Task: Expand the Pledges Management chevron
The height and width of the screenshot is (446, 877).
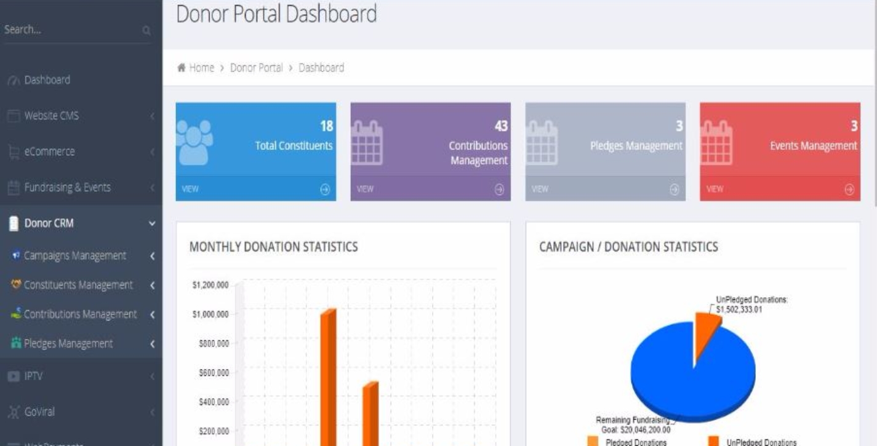Action: pyautogui.click(x=152, y=344)
